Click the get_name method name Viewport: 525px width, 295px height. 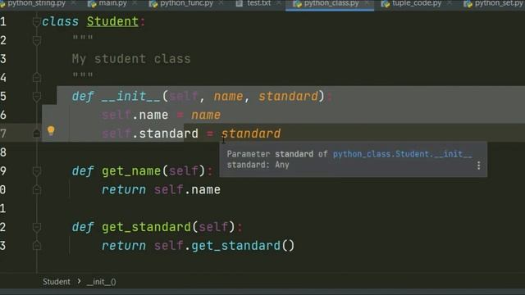(x=131, y=171)
